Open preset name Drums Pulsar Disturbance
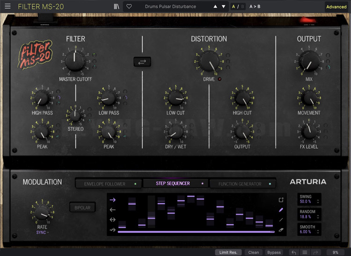Screen dimensions: 351x256 (170, 7)
